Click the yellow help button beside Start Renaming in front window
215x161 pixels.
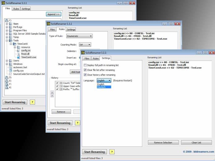click(x=112, y=152)
